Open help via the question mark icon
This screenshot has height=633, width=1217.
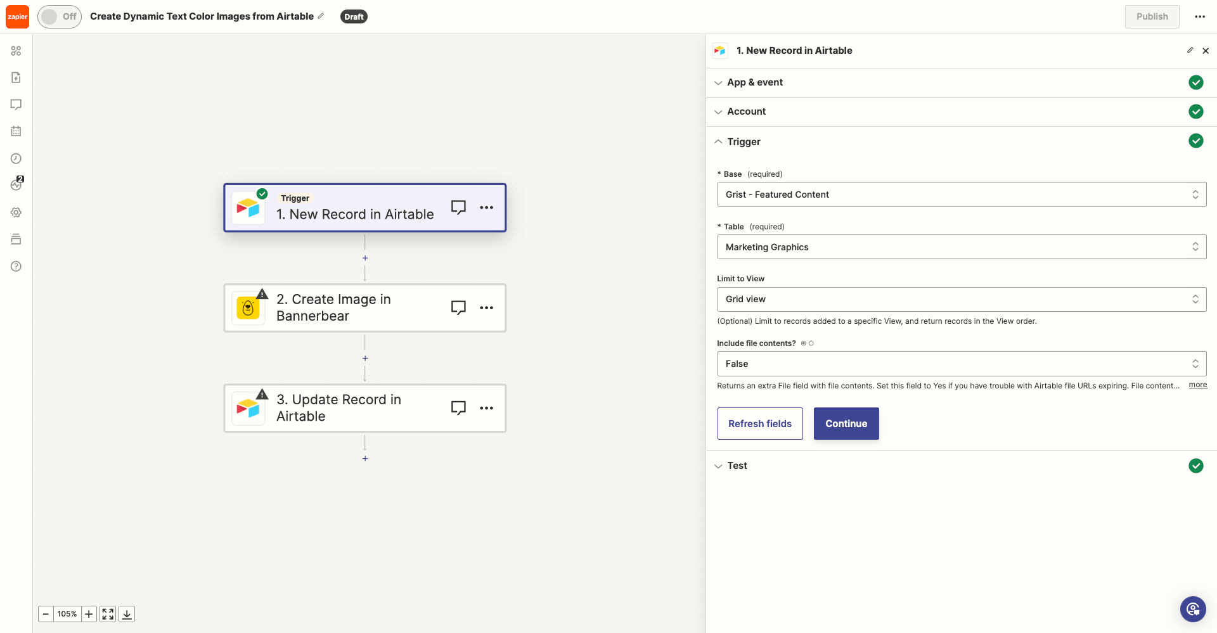16,266
